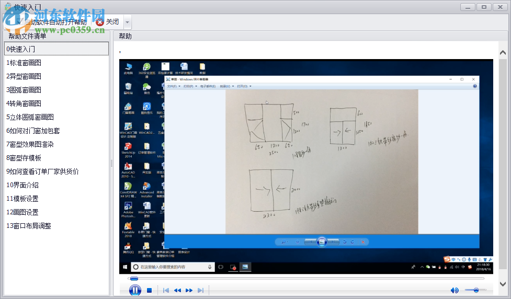Click the video seek bar handle
The width and height of the screenshot is (511, 299).
click(x=134, y=279)
